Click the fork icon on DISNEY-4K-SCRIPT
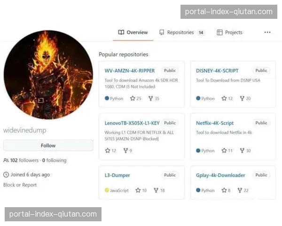The height and width of the screenshot is (226, 282). tap(242, 98)
